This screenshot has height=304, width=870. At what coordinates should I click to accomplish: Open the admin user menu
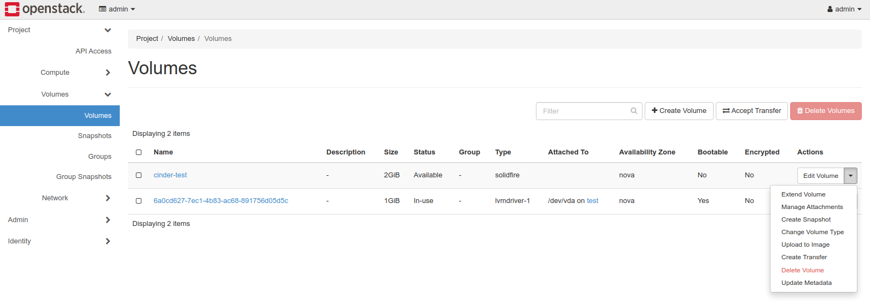click(x=844, y=9)
